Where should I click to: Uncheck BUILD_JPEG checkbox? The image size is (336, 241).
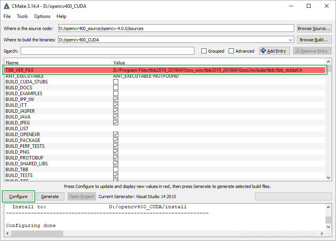pyautogui.click(x=116, y=122)
